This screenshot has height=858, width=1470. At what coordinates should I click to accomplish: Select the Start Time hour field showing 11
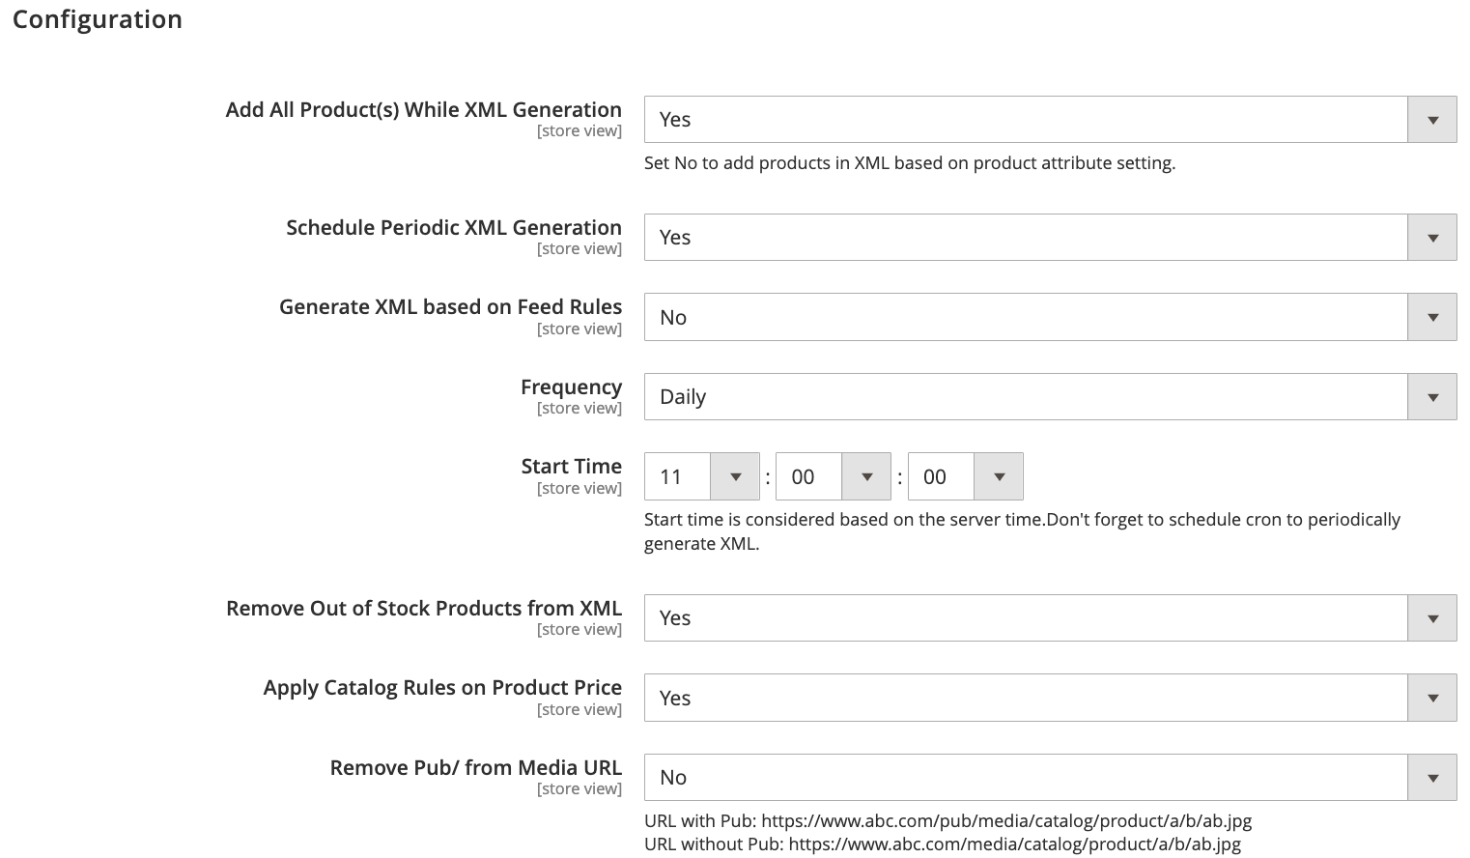coord(677,476)
